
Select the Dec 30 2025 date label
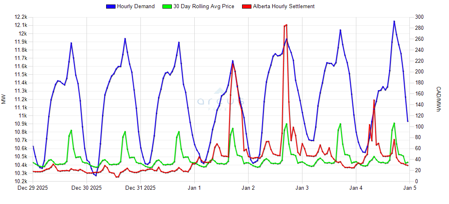87,188
